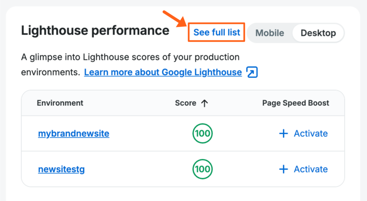Click the external link icon beside Learn more
The height and width of the screenshot is (201, 367).
[252, 73]
